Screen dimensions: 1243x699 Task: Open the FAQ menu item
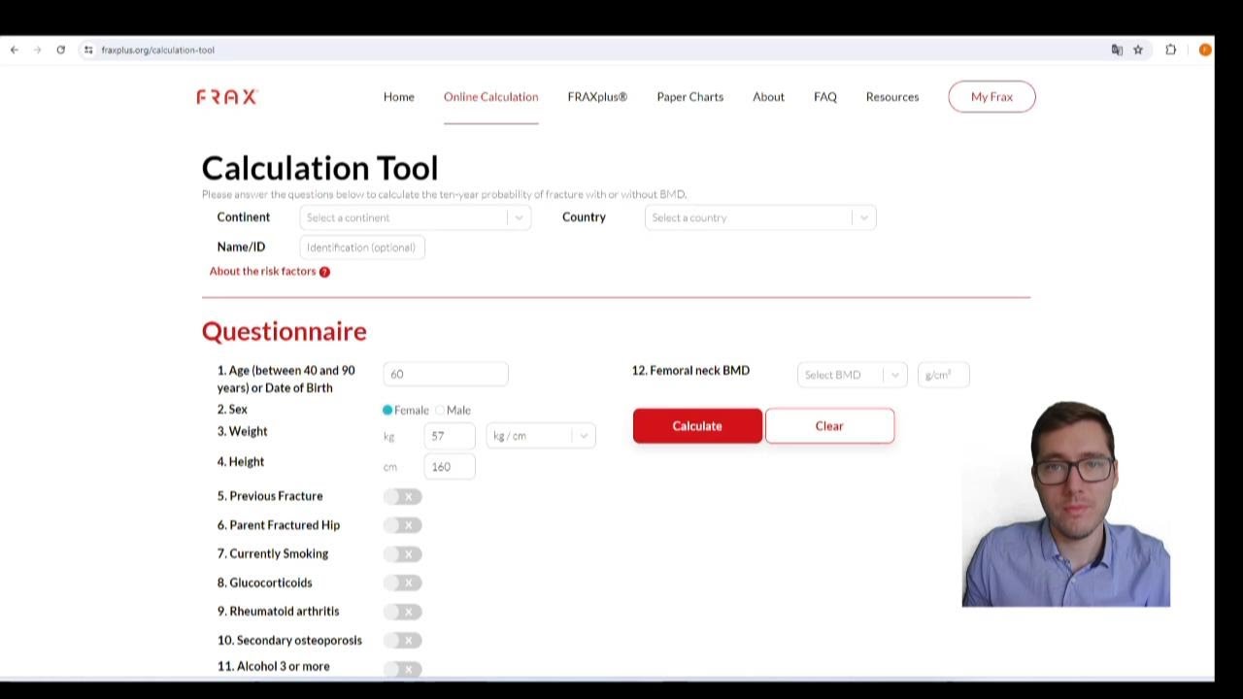(x=825, y=97)
